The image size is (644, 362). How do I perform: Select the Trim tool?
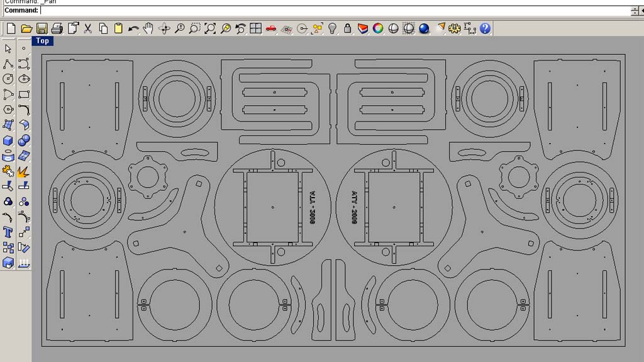[8, 186]
